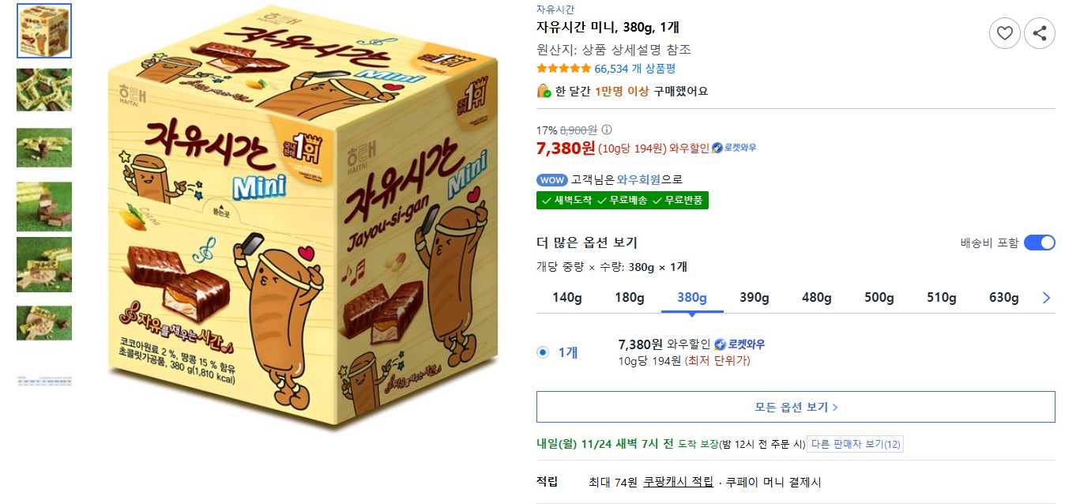Click the heart wishlist icon
The width and height of the screenshot is (1065, 504).
(1004, 33)
